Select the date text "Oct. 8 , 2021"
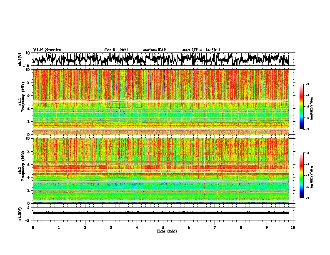Screen dimensions: 330x255 tap(116, 50)
